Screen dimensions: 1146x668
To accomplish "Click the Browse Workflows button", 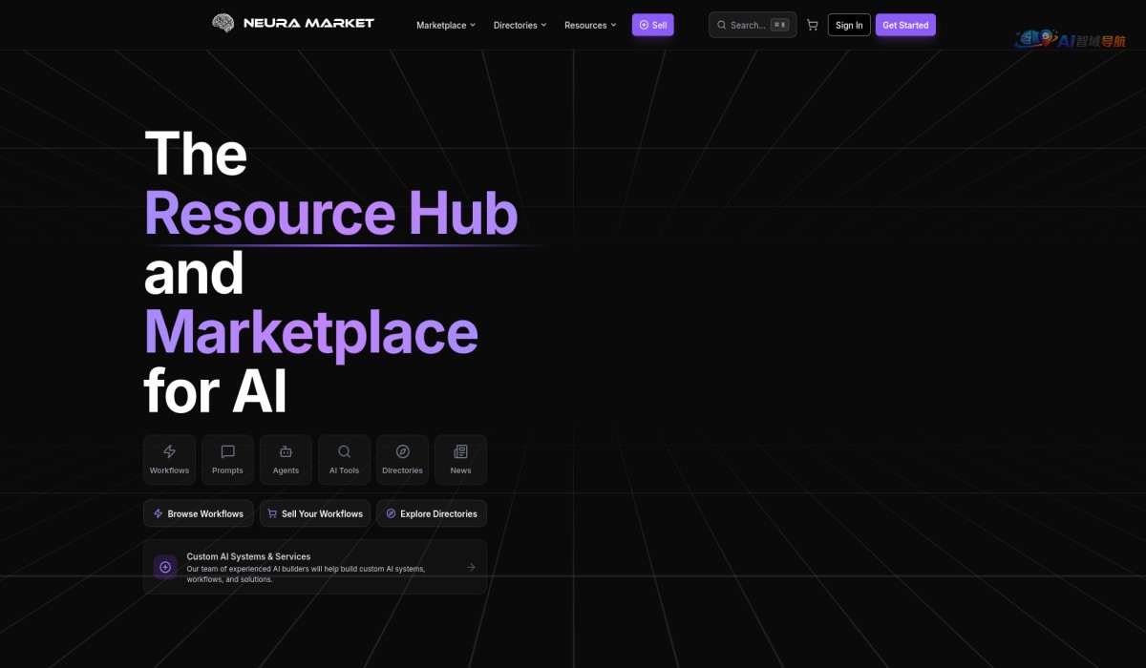I will click(199, 513).
